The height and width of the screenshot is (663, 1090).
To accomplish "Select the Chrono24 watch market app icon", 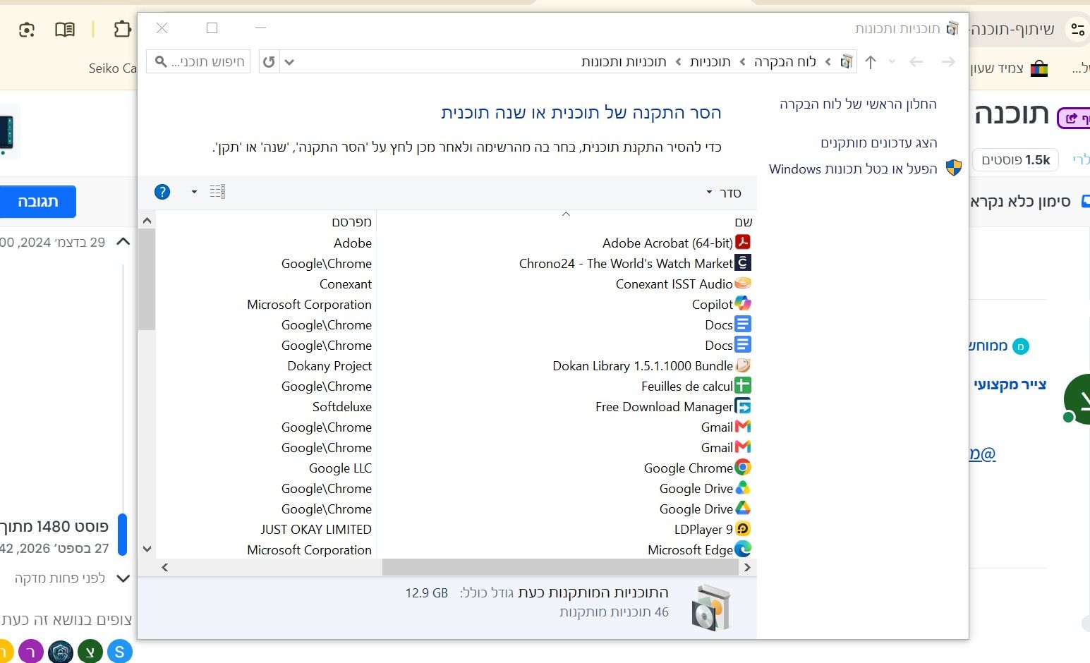I will 742,263.
